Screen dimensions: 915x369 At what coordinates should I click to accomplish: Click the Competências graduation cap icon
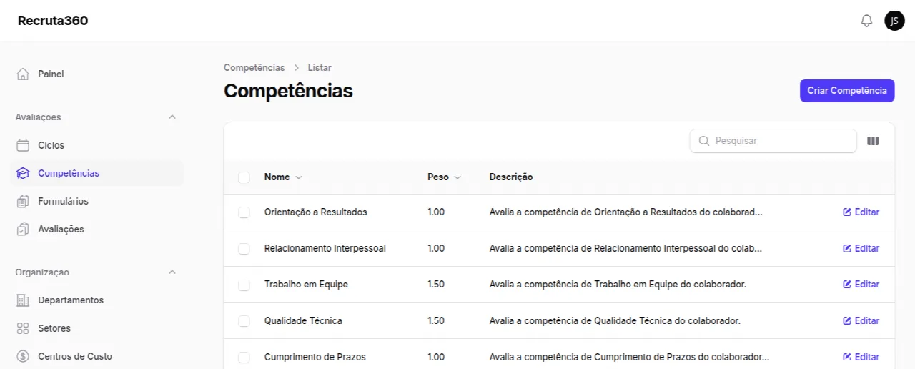23,173
